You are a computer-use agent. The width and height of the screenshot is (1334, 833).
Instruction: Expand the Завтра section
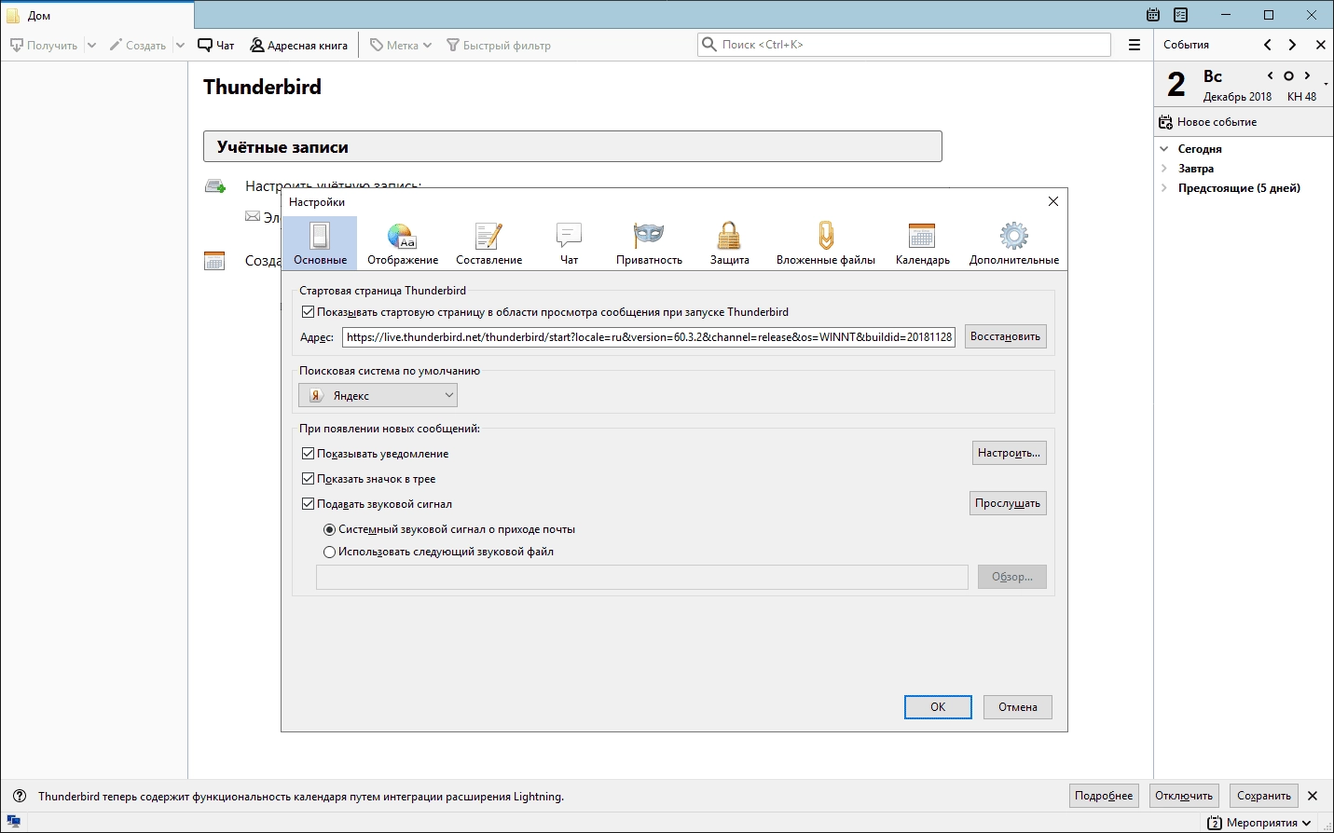(1164, 169)
